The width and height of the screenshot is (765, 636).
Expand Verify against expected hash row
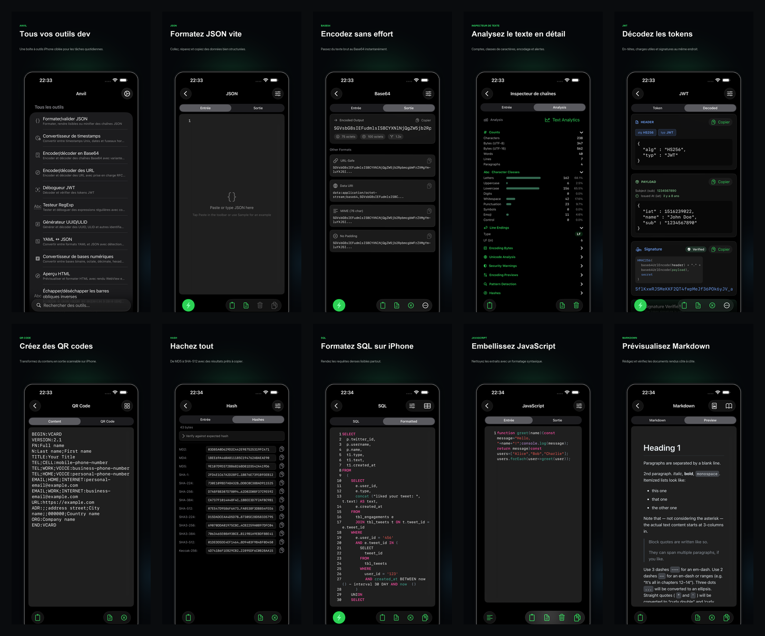[232, 436]
